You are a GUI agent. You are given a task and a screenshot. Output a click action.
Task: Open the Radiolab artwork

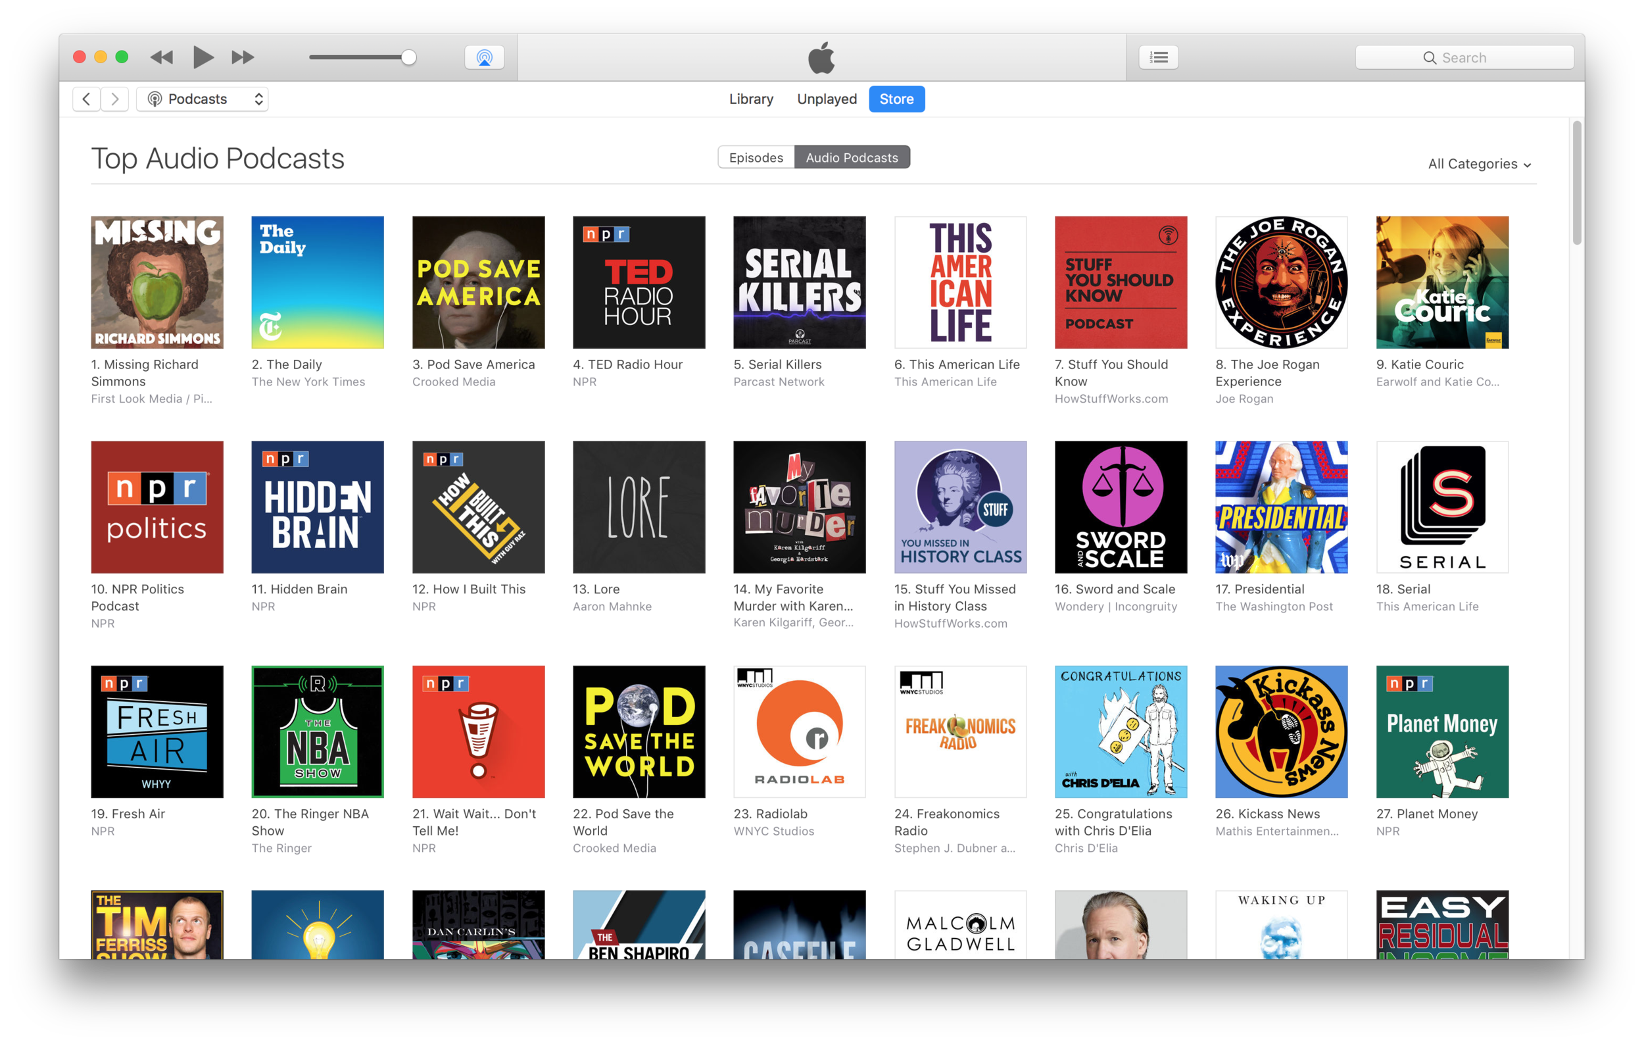[800, 732]
